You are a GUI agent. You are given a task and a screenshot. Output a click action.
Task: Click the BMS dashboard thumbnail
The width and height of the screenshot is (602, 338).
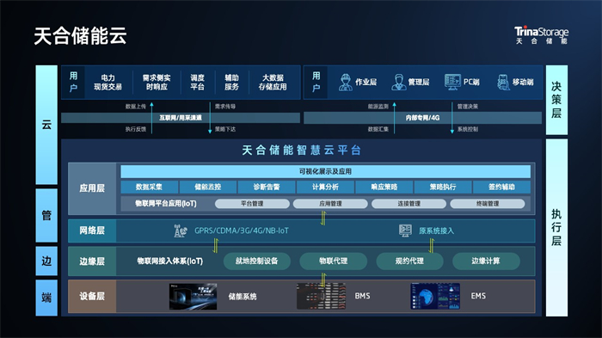(321, 296)
